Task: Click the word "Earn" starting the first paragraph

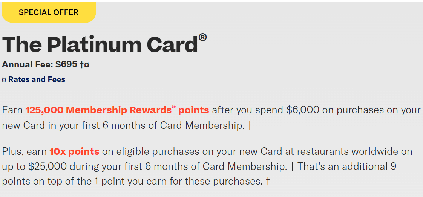Action: pos(12,110)
